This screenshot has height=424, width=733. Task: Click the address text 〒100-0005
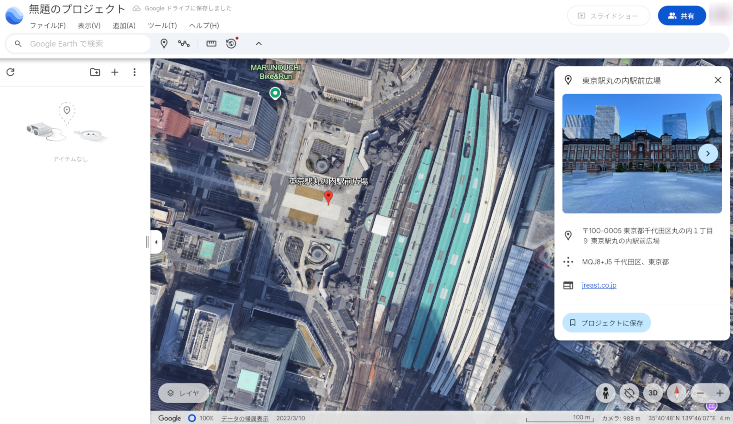(648, 235)
